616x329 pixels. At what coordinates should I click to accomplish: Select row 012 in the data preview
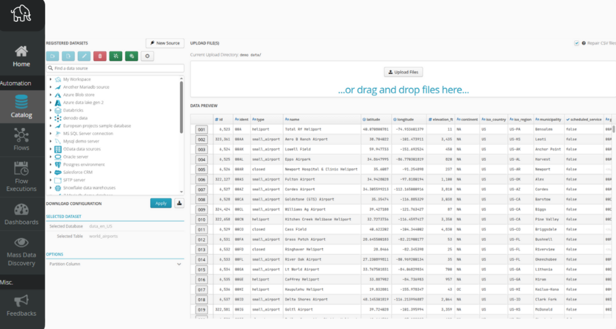201,240
